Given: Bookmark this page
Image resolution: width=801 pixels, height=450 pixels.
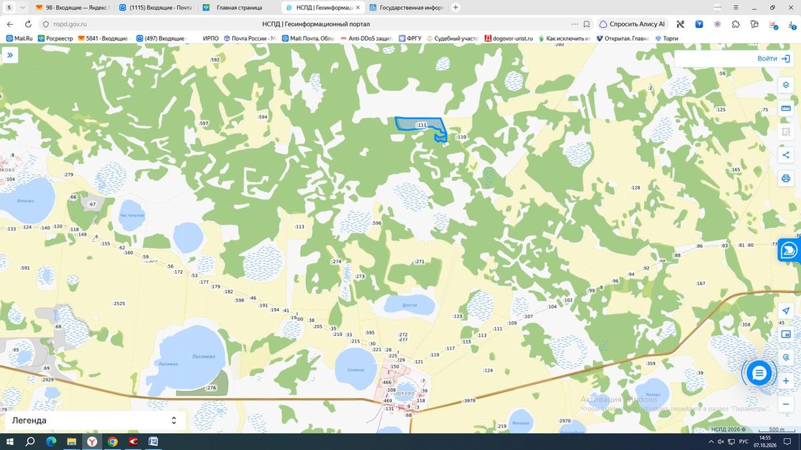Looking at the screenshot, I should (x=586, y=24).
